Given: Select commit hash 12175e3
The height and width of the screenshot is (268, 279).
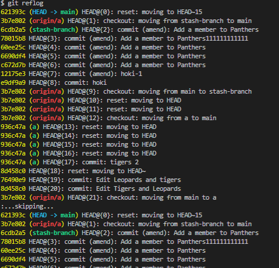Looking at the screenshot, I should tap(13, 74).
